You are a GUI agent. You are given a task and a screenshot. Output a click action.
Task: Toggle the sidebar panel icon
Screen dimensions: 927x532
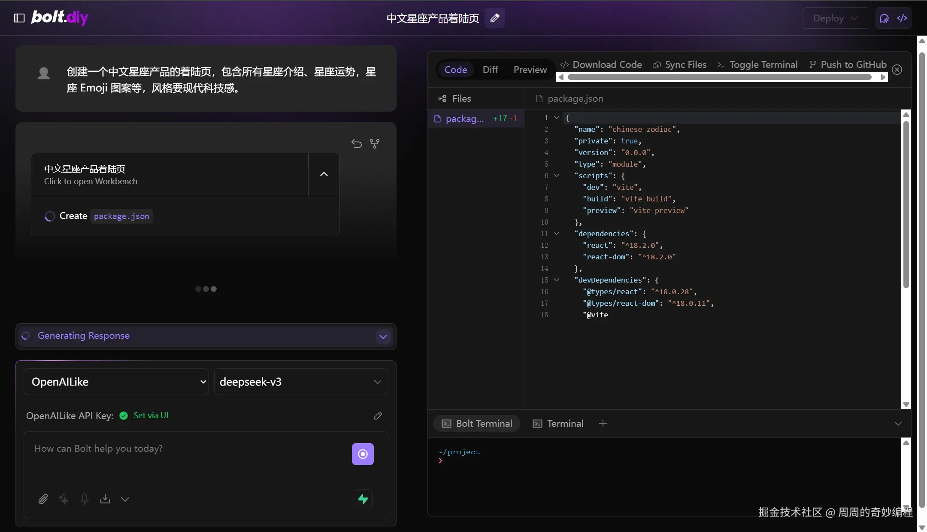(19, 18)
